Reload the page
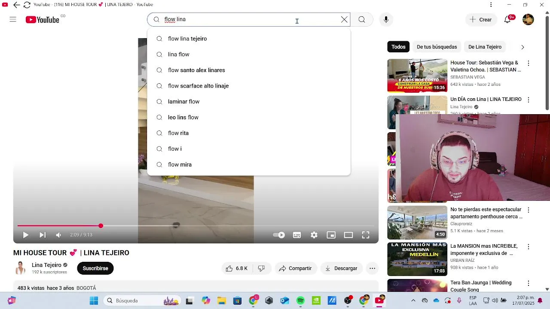 click(x=27, y=5)
